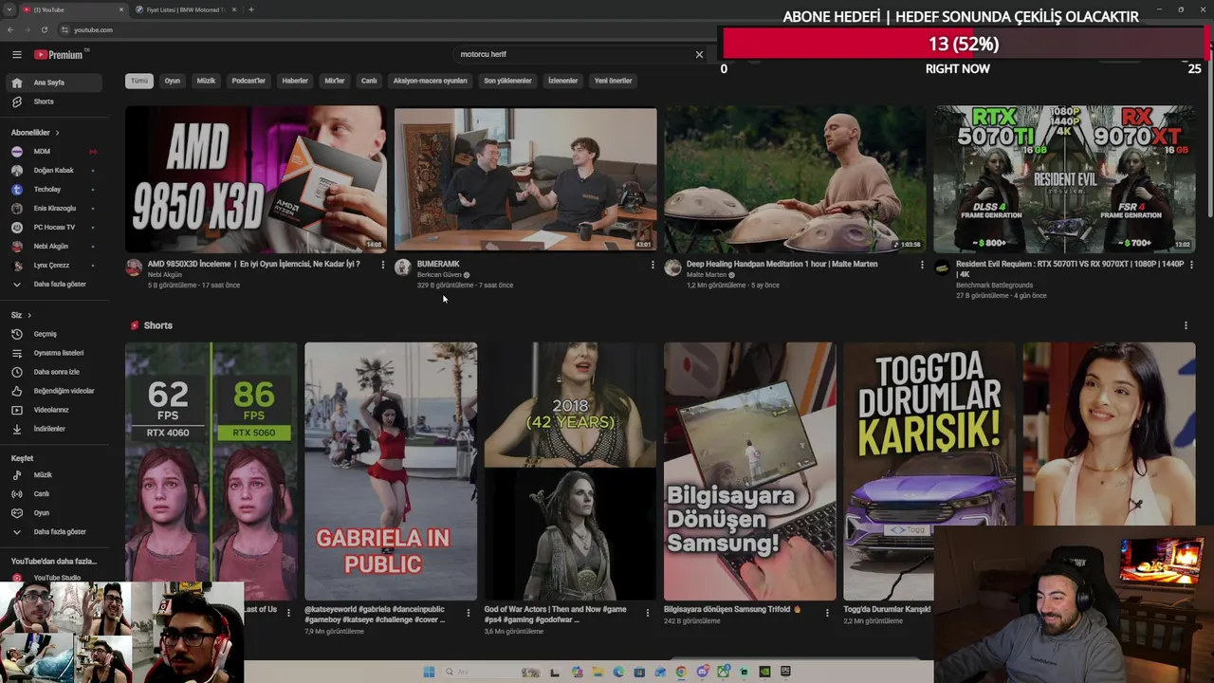Click the YouTube Premium logo
1214x683 pixels.
coord(59,55)
